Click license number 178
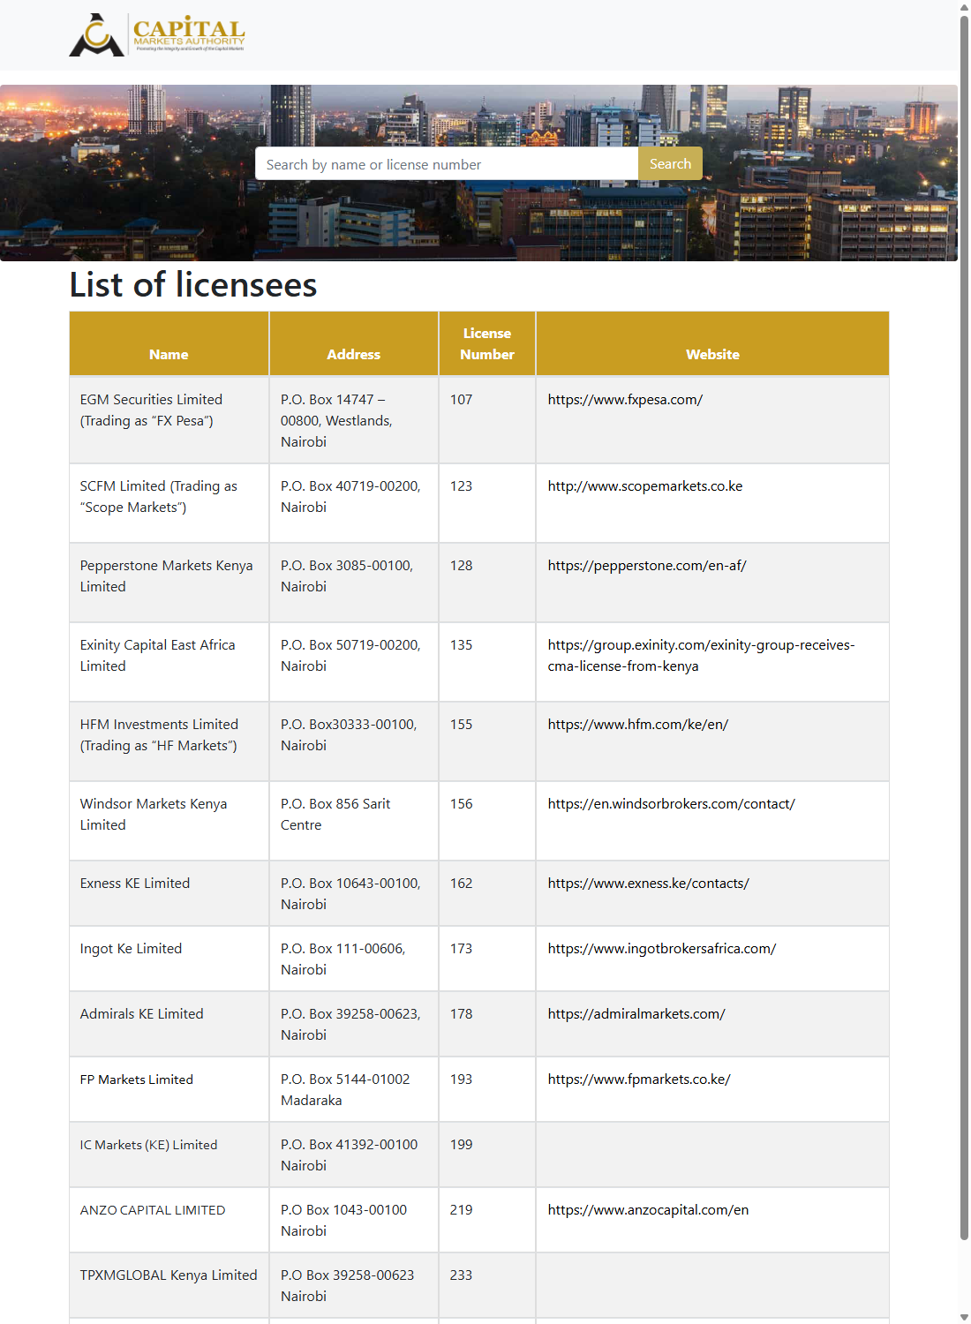The width and height of the screenshot is (971, 1324). click(x=461, y=1014)
